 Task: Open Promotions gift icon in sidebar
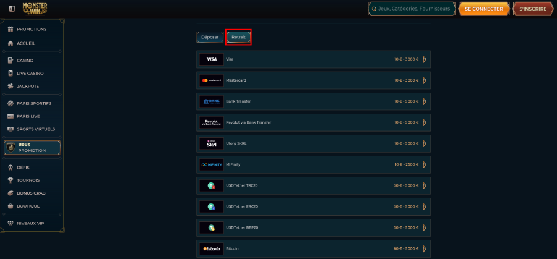point(11,29)
